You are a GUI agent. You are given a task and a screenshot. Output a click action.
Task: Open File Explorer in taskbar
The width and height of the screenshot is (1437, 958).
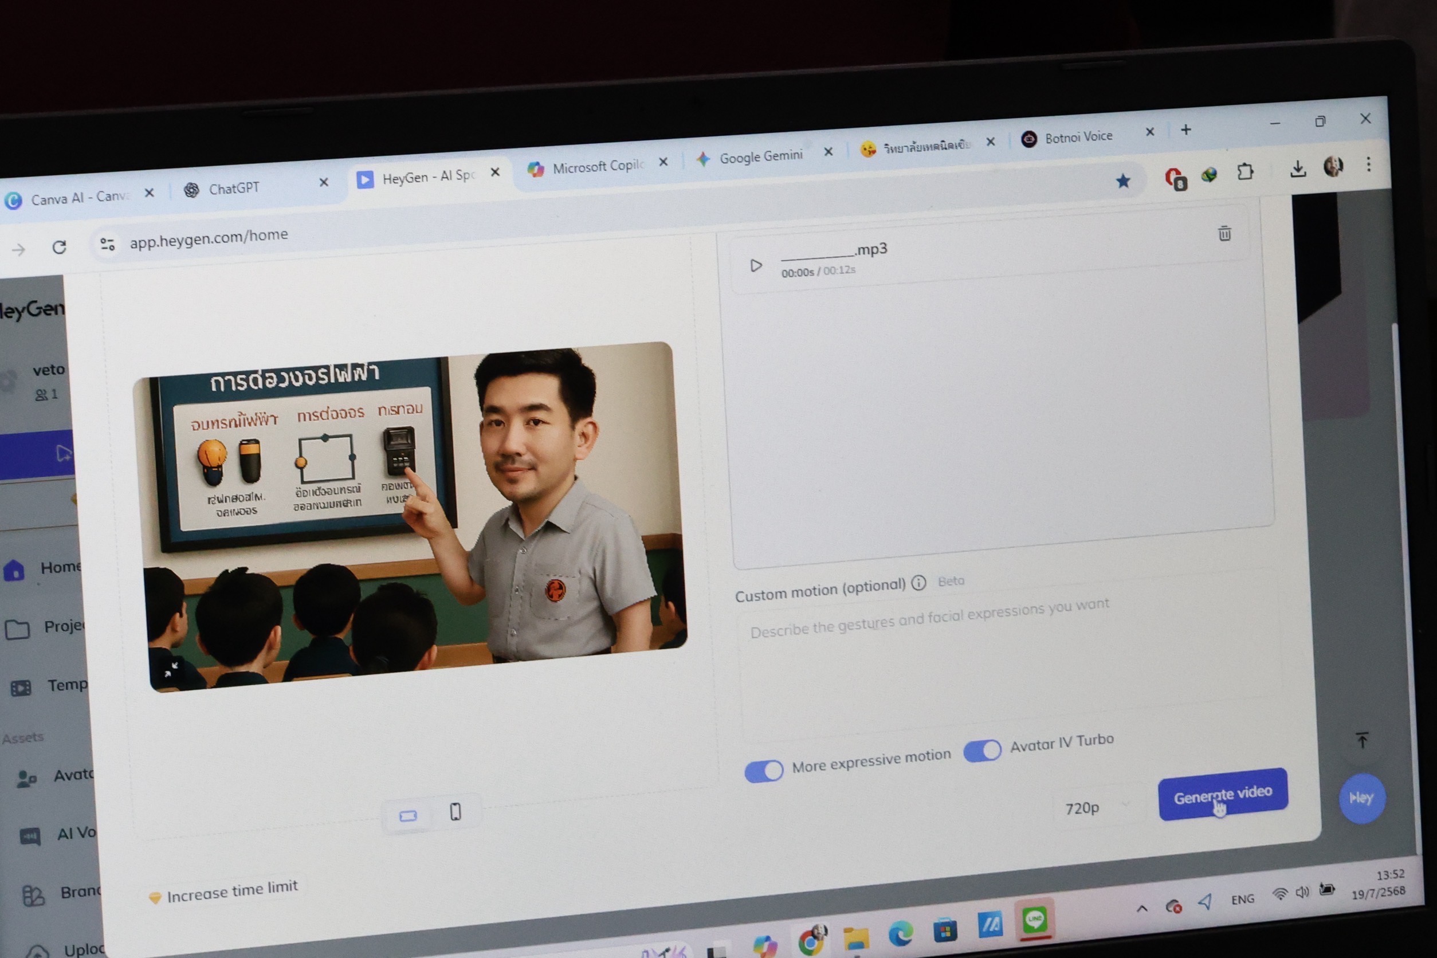(x=856, y=938)
